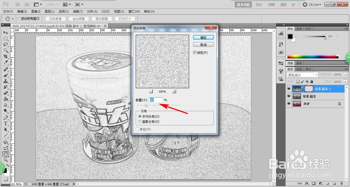This screenshot has height=187, width=350.
Task: Click lock transparent pixels icon
Action: [298, 82]
